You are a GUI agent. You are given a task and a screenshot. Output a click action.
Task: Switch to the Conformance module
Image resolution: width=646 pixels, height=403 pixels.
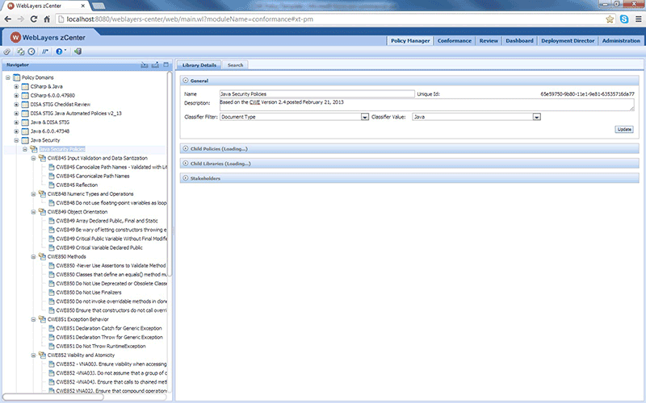(455, 41)
